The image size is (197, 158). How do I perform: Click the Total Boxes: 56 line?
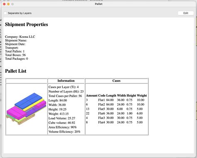[x=15, y=55]
